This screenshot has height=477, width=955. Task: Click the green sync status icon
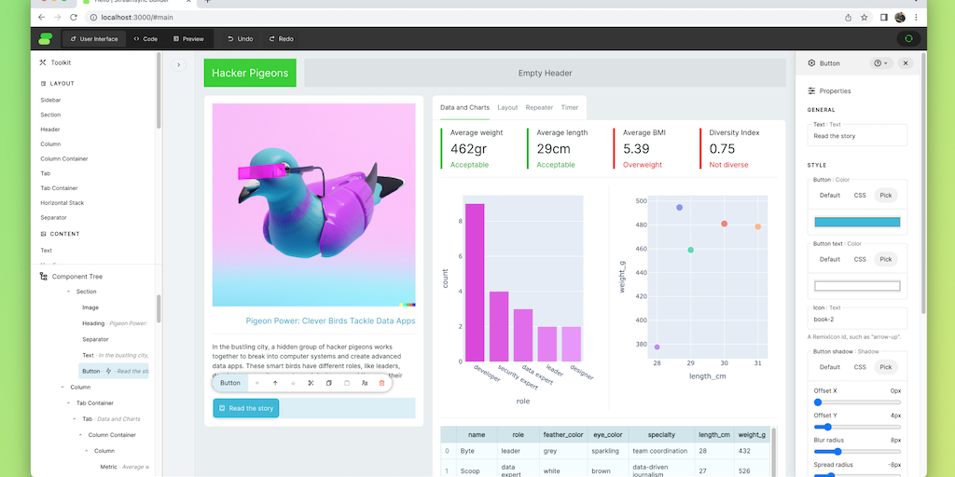[x=907, y=39]
